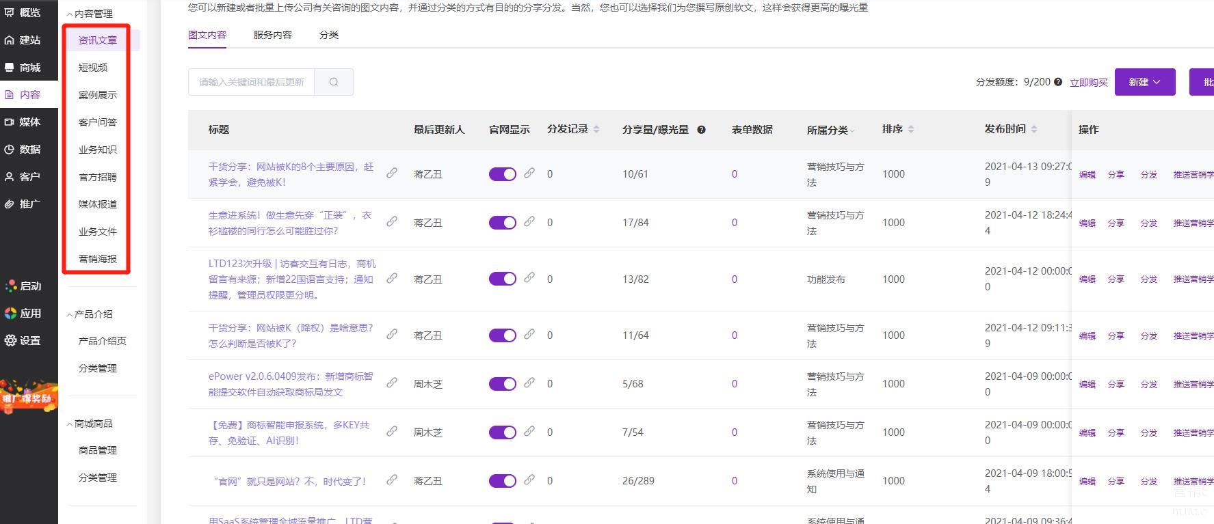Screen dimensions: 1214x524
Task: Click info icon beside 分享量/曝光量 header
Action: (701, 130)
